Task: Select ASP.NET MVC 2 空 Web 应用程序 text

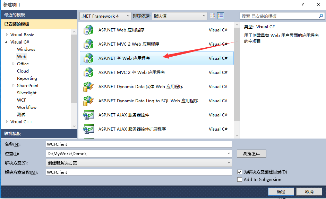Action: [131, 72]
